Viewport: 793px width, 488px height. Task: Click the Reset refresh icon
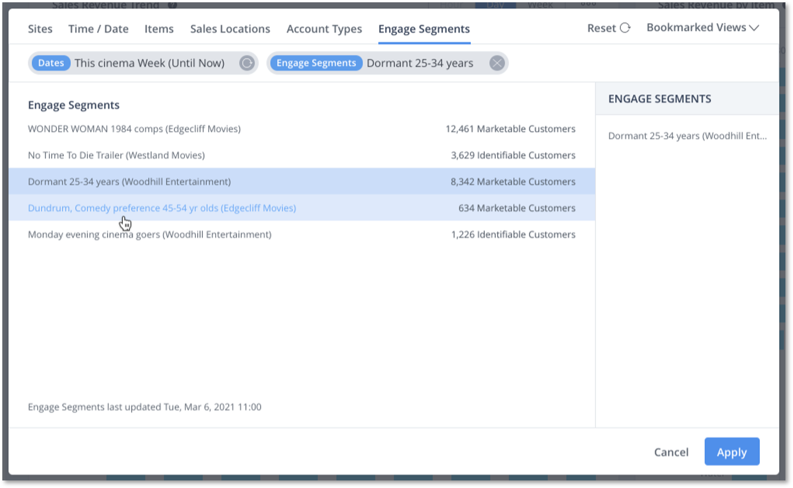(x=626, y=27)
